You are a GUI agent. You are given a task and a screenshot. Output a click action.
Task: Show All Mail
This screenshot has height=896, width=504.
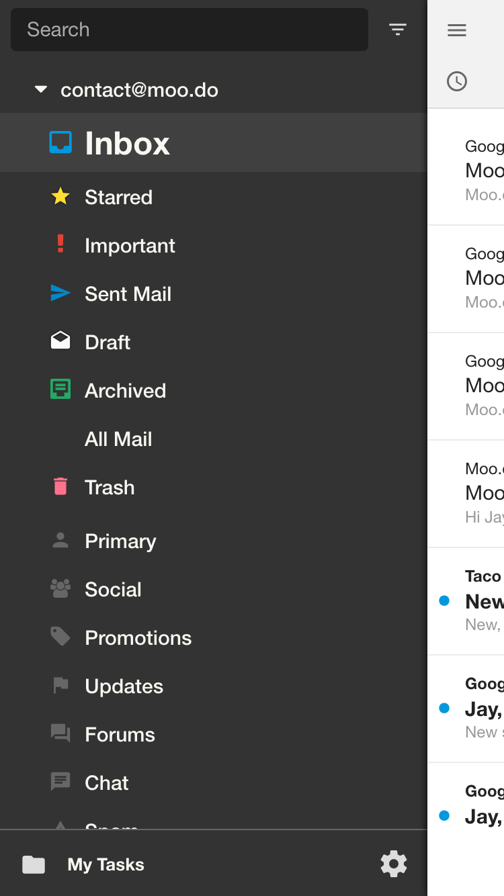click(x=214, y=439)
